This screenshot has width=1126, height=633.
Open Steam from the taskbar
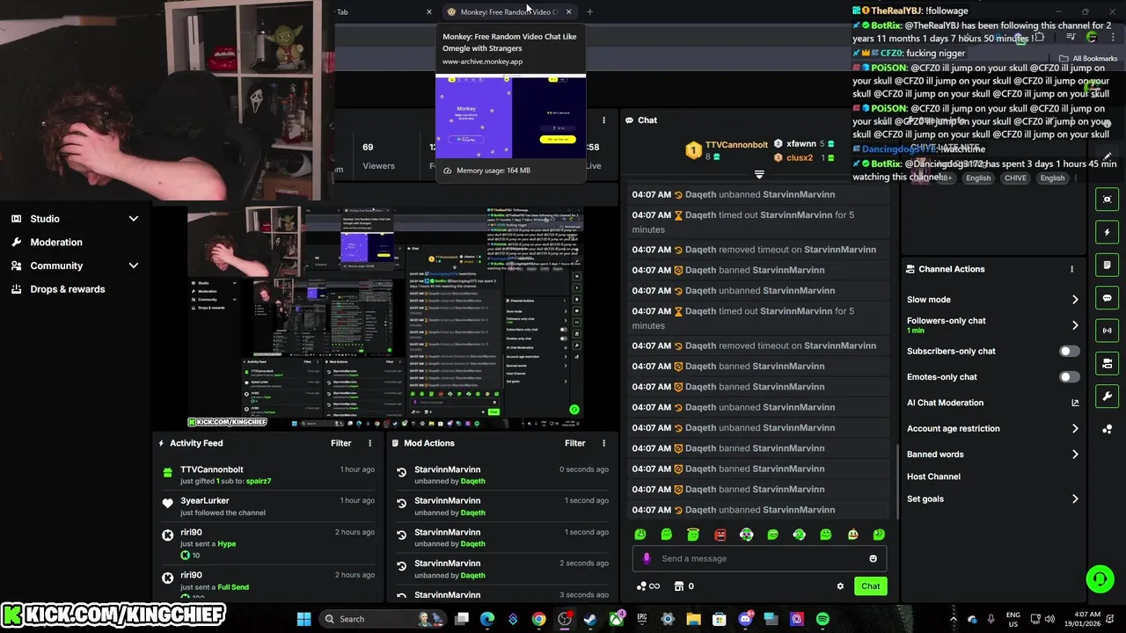coord(589,619)
